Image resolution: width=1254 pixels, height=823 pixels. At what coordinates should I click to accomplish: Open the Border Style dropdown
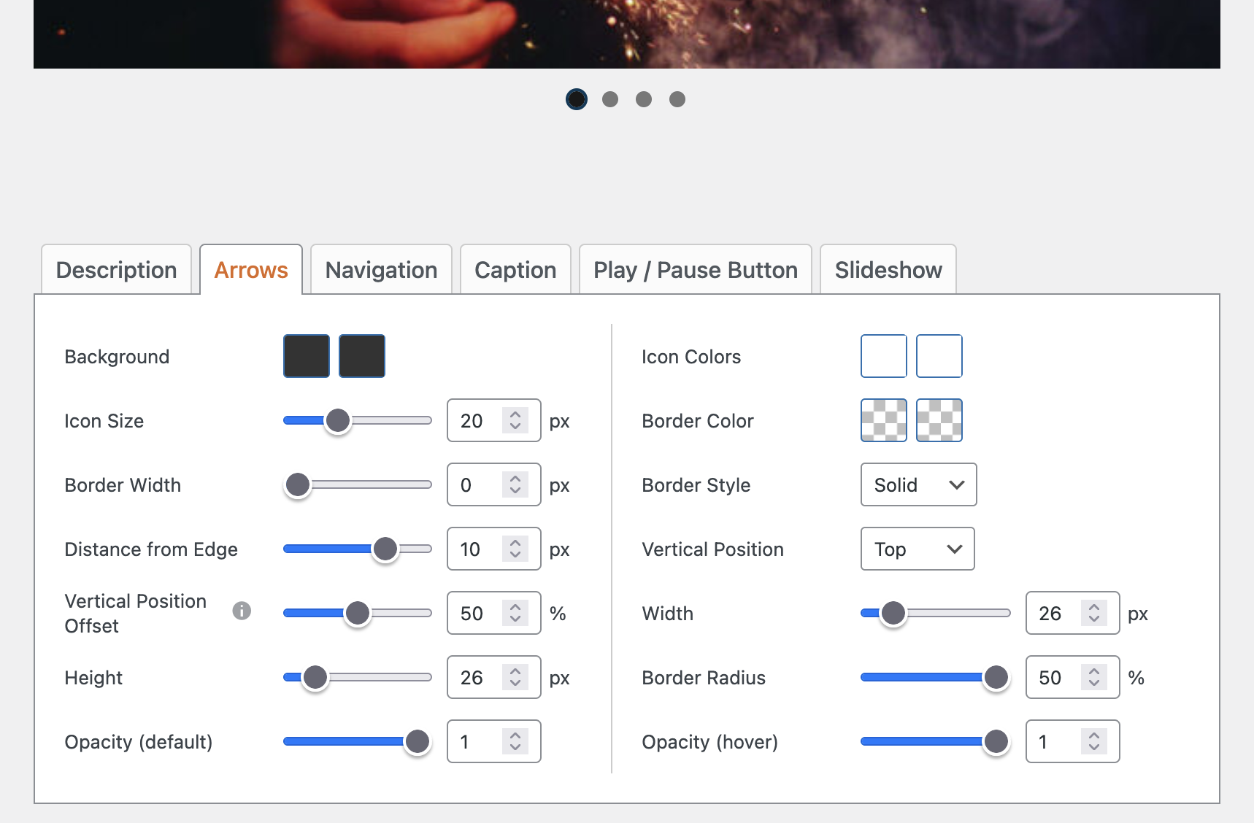point(918,485)
